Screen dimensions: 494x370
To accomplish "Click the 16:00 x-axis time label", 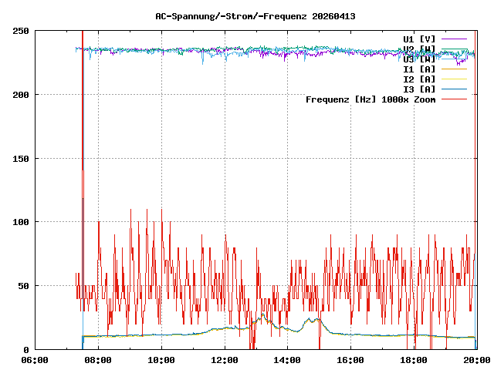I will 350,359.
